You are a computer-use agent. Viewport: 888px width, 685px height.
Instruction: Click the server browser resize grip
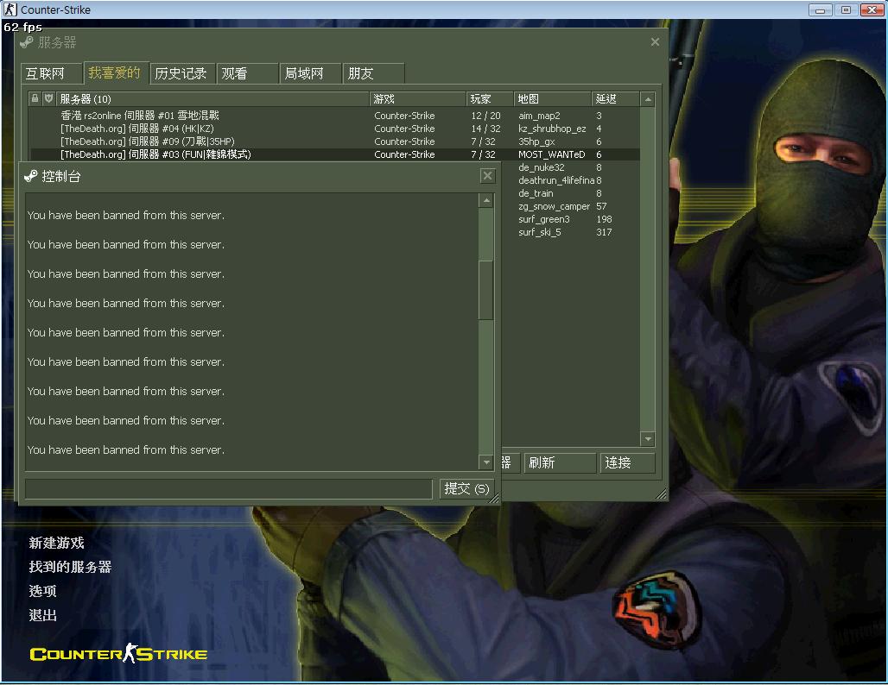coord(661,494)
